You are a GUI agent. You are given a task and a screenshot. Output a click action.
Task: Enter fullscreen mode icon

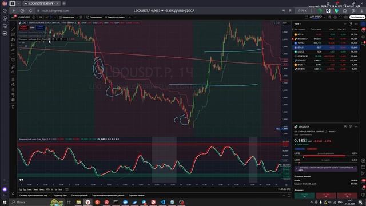340,17
